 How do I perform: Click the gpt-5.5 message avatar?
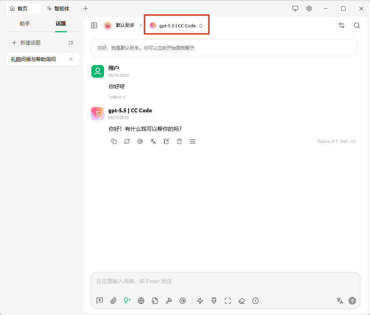click(x=98, y=113)
